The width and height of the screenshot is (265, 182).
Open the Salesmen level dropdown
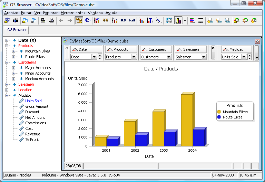tap(204, 57)
